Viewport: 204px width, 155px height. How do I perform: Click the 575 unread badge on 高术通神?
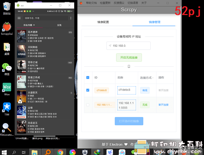click(x=70, y=32)
